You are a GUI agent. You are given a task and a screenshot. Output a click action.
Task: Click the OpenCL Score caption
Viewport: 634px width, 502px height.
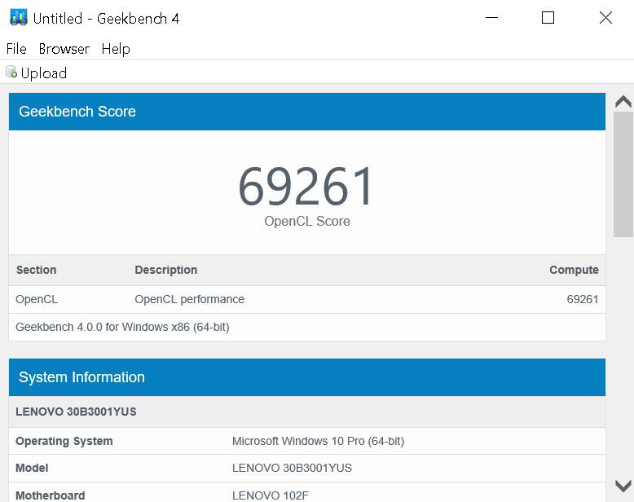[x=307, y=221]
